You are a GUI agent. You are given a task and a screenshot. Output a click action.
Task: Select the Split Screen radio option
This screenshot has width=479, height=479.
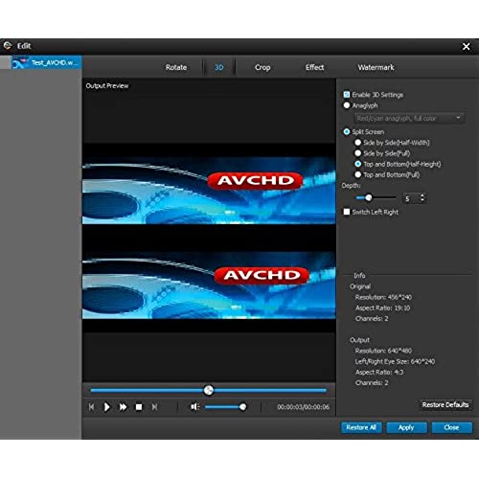pos(347,131)
